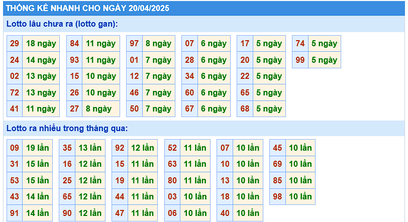This screenshot has width=408, height=222.
Task: Click the '19 lần' cell
Action: point(38,148)
